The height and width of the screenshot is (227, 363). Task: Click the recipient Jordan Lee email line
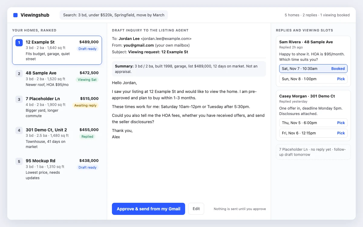coord(152,38)
